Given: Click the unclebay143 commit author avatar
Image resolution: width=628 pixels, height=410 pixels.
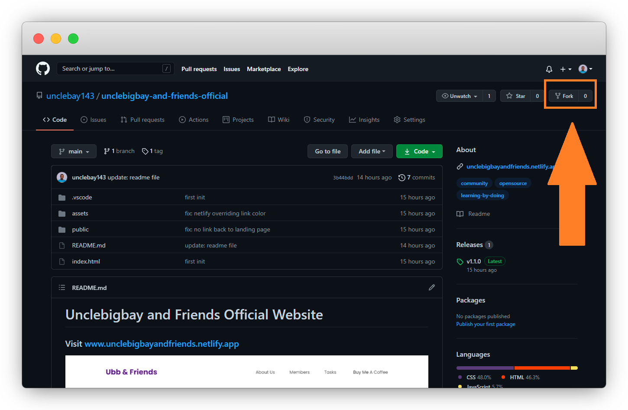Looking at the screenshot, I should pyautogui.click(x=62, y=177).
